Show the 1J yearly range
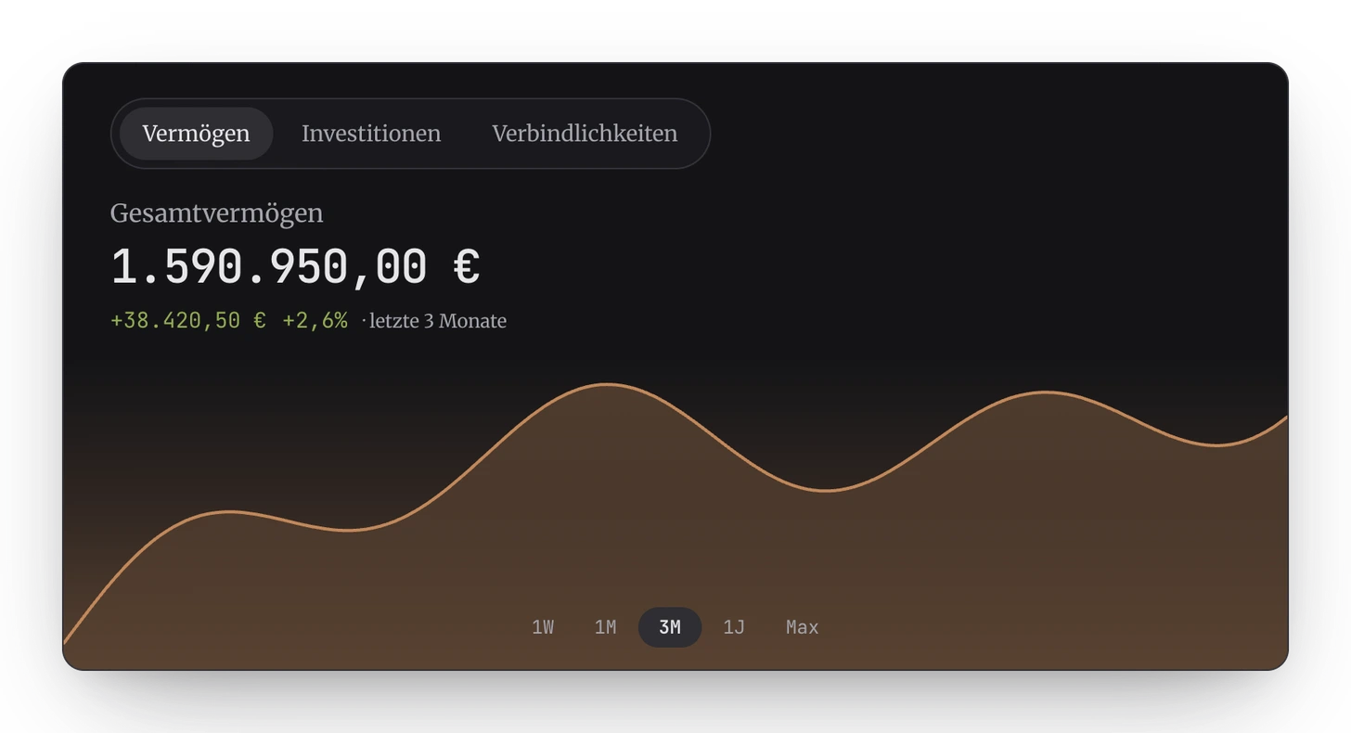 click(x=734, y=627)
